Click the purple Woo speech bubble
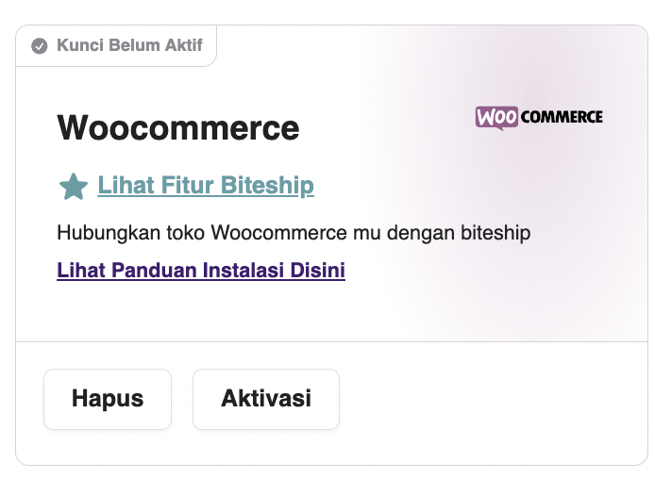This screenshot has height=479, width=655. point(496,118)
